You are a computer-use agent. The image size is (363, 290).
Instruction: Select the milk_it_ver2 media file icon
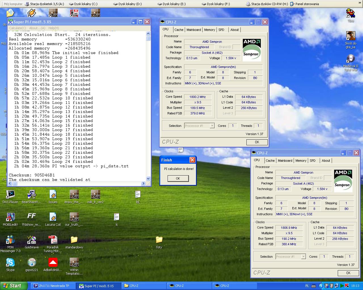click(x=95, y=197)
